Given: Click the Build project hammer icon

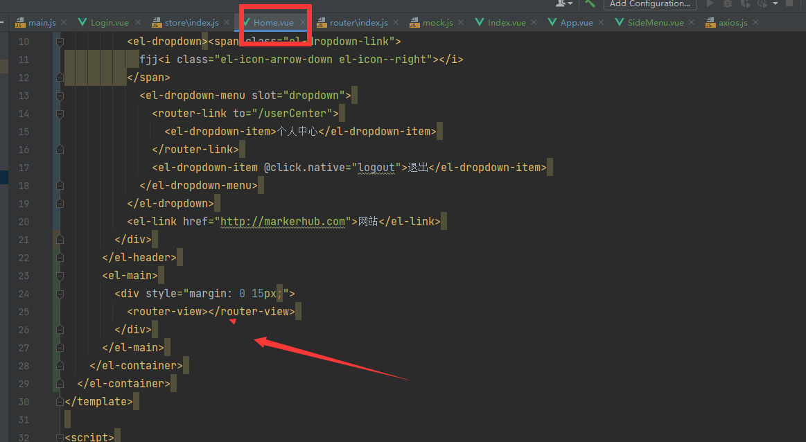Looking at the screenshot, I should click(590, 3).
